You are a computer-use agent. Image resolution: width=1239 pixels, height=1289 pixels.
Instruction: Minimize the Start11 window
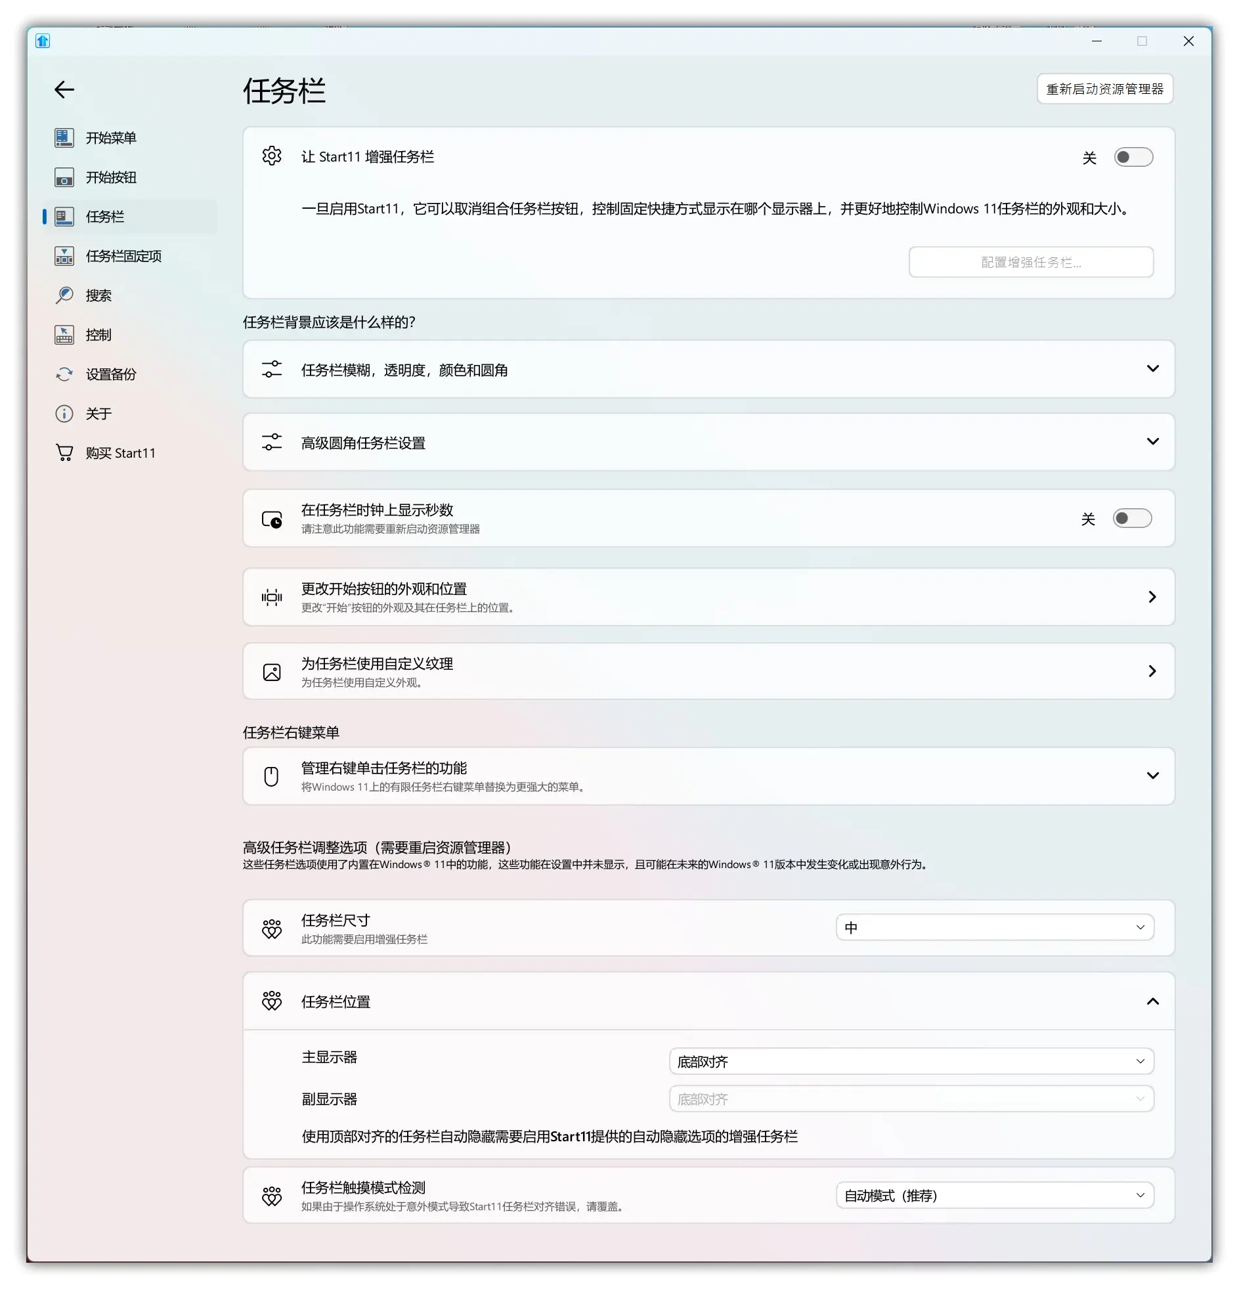pos(1097,41)
